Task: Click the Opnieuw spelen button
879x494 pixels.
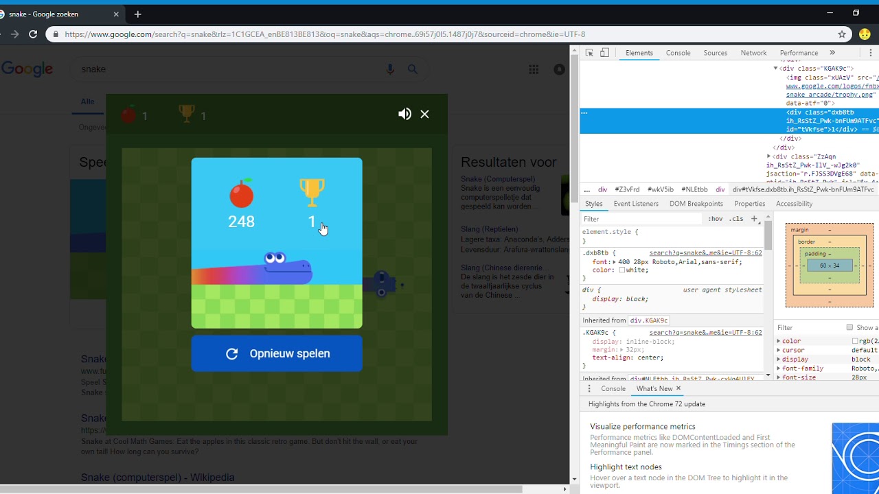Action: (277, 353)
